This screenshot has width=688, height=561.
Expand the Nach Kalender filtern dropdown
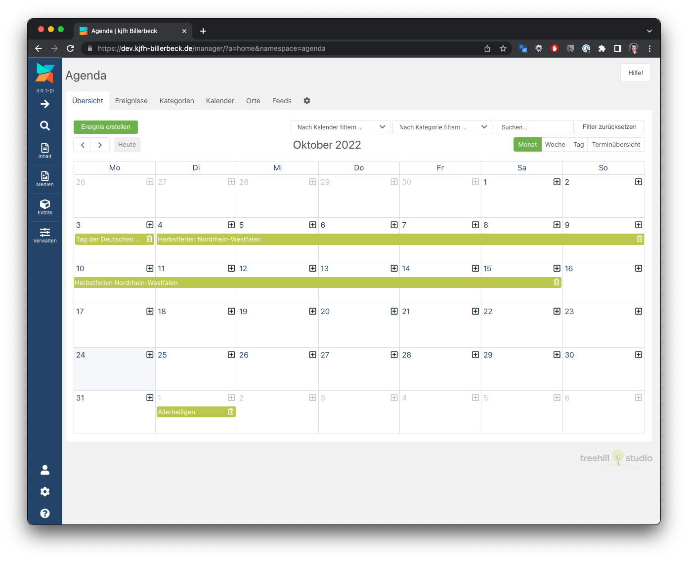(x=341, y=127)
